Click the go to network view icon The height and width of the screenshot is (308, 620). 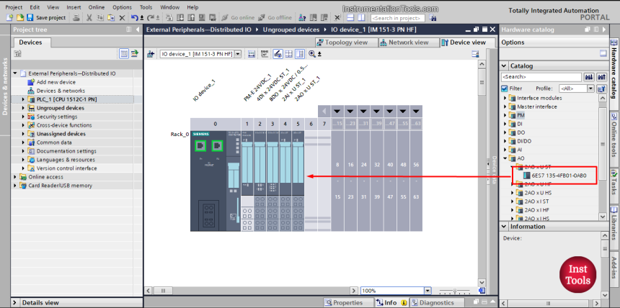151,54
